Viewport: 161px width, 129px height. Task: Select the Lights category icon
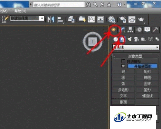(129, 39)
